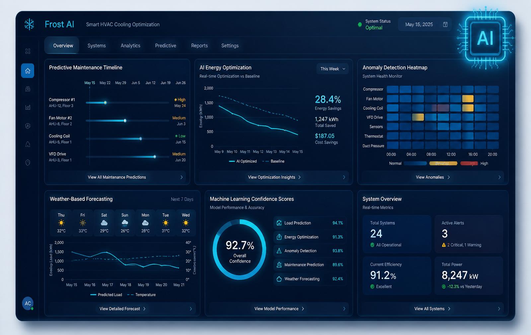Screen dimensions: 531x335
Task: Click the building icon in the sidebar
Action: tap(28, 89)
